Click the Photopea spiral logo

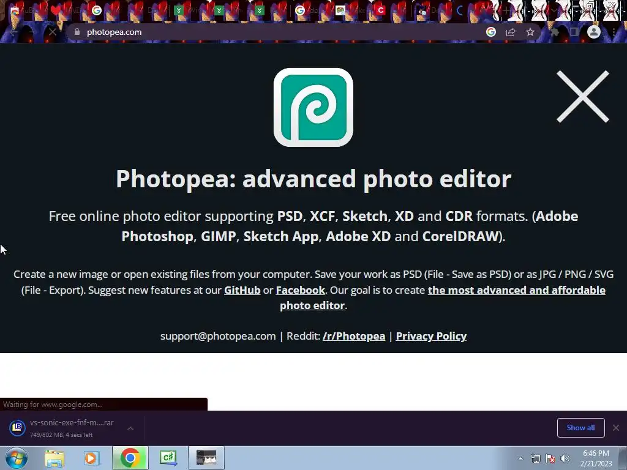[313, 107]
